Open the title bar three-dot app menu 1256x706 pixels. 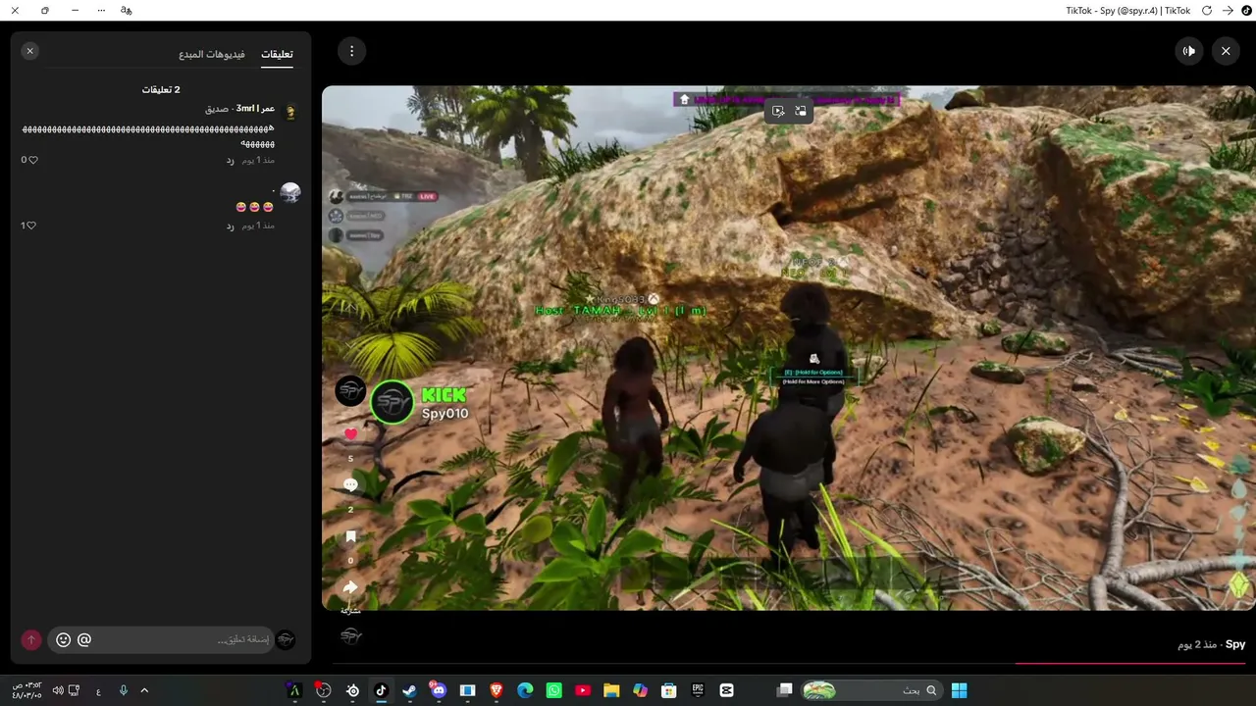point(102,10)
